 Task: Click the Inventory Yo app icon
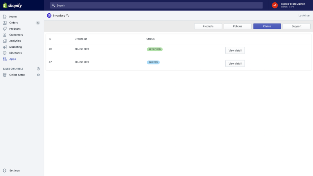point(49,16)
